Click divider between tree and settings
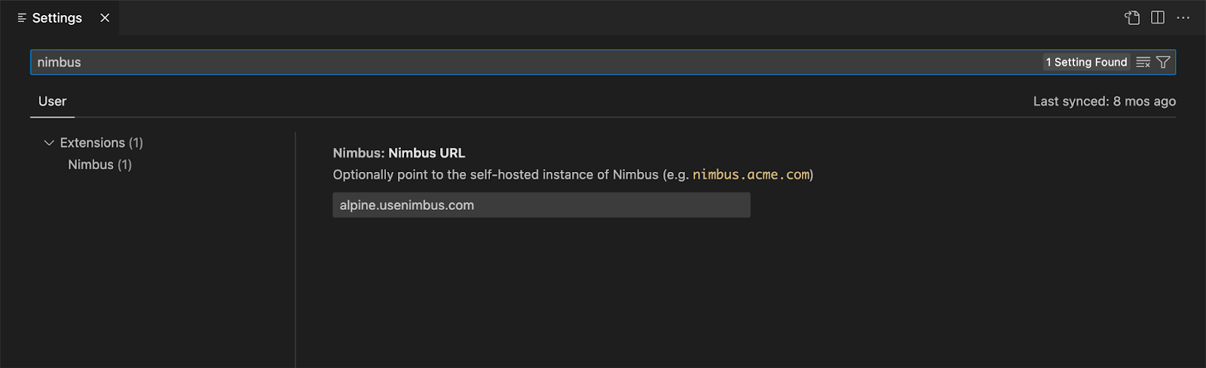 point(295,249)
